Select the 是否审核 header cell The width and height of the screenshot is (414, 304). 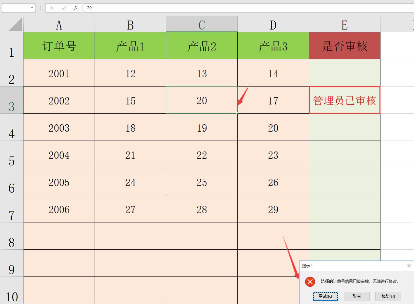click(344, 45)
